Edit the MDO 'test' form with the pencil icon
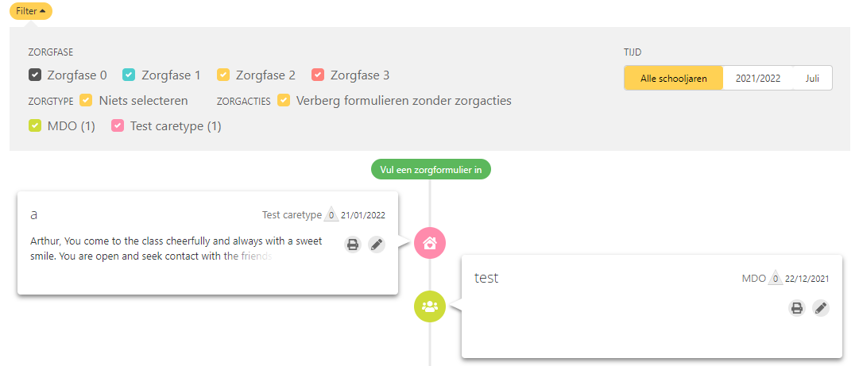 [821, 308]
